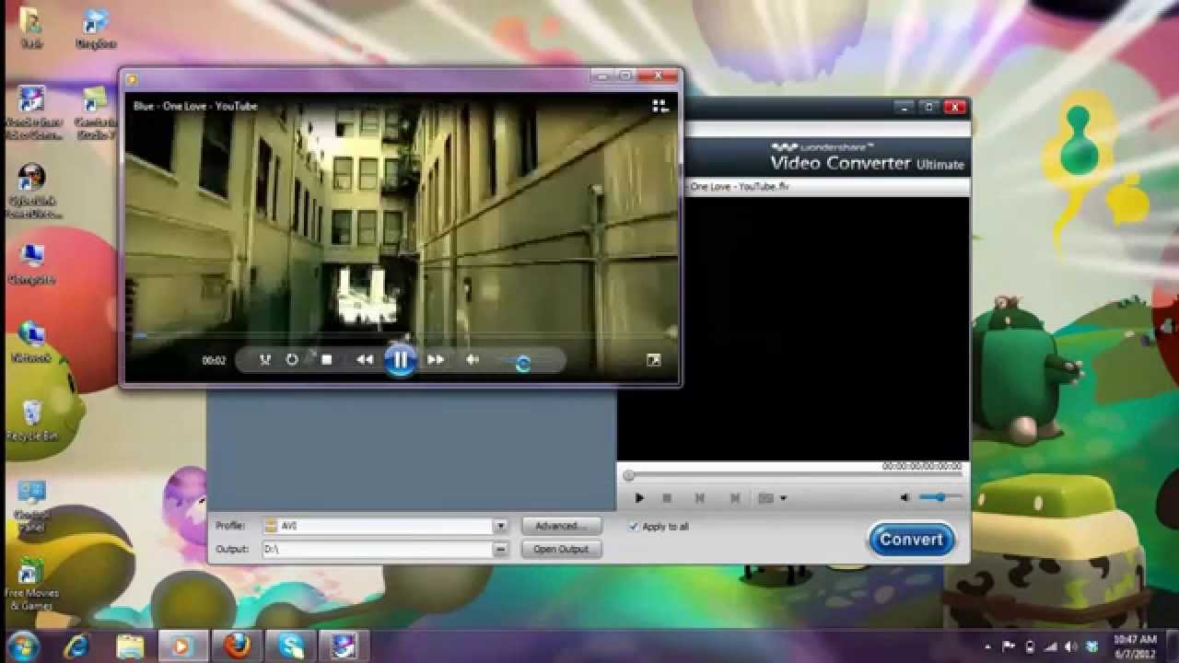The height and width of the screenshot is (663, 1179).
Task: Play preview in Video Converter
Action: (x=639, y=498)
